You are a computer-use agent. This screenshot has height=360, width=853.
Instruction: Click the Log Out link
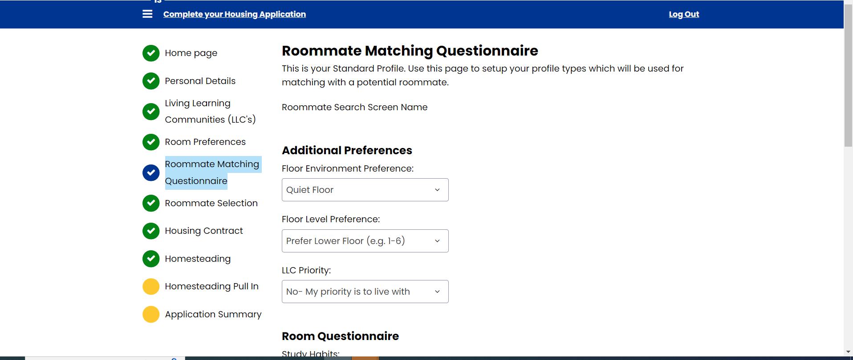[x=684, y=14]
